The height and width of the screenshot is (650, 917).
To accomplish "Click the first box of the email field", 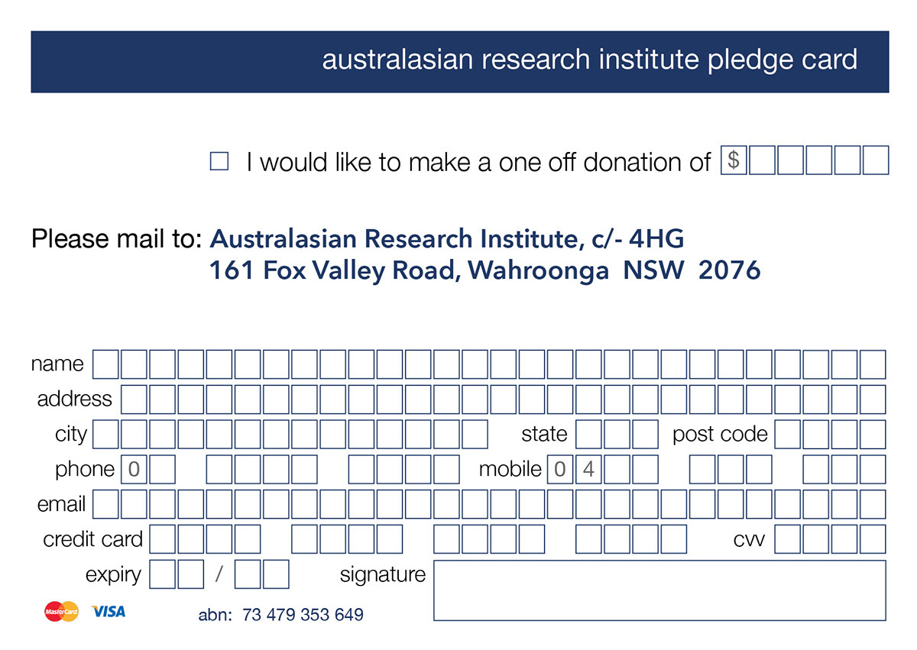I will pos(105,504).
